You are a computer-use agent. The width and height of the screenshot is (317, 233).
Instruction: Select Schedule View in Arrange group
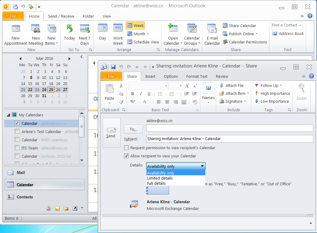[143, 42]
